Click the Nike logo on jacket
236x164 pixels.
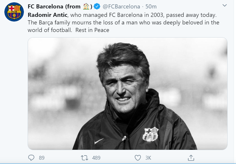pos(99,141)
